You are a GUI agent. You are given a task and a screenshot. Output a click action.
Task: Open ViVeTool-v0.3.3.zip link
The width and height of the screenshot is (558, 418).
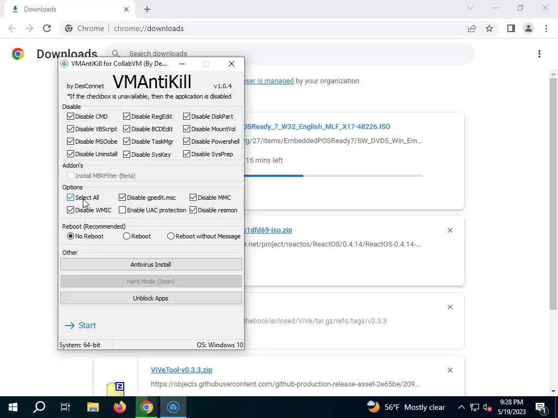[x=181, y=370]
